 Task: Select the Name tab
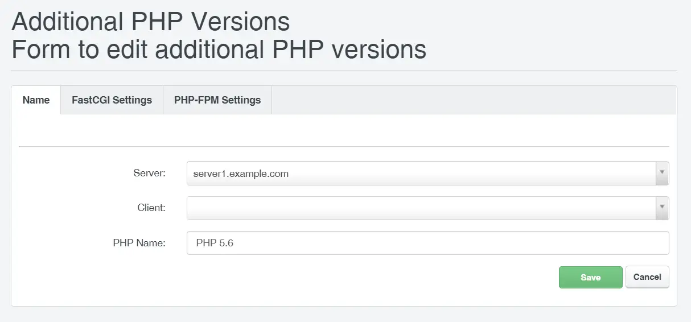point(36,100)
